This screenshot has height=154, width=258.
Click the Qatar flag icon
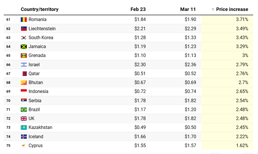24,74
